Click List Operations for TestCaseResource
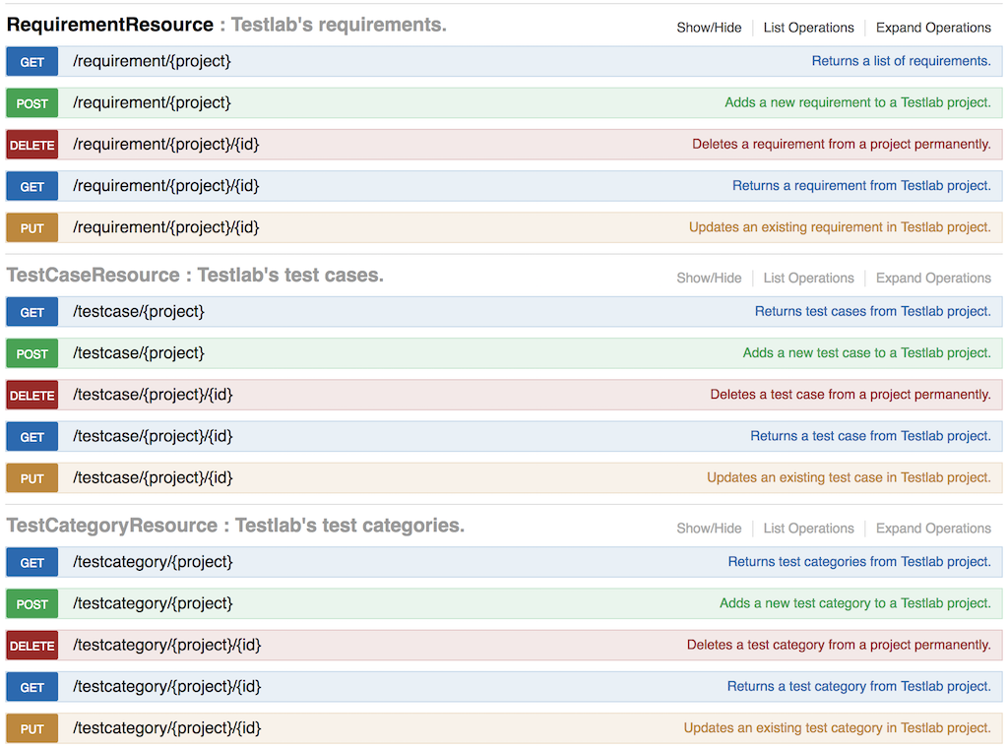The image size is (1008, 749). pos(808,278)
